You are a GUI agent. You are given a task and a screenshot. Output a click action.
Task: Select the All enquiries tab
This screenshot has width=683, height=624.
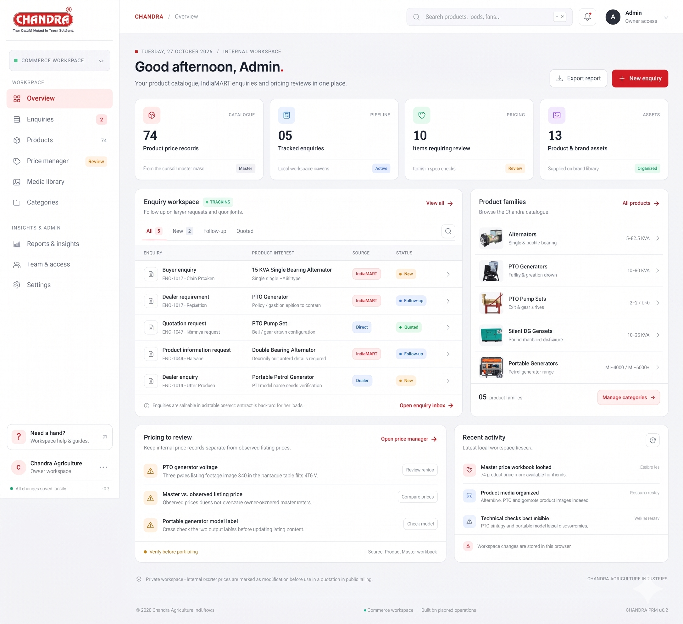tap(154, 231)
